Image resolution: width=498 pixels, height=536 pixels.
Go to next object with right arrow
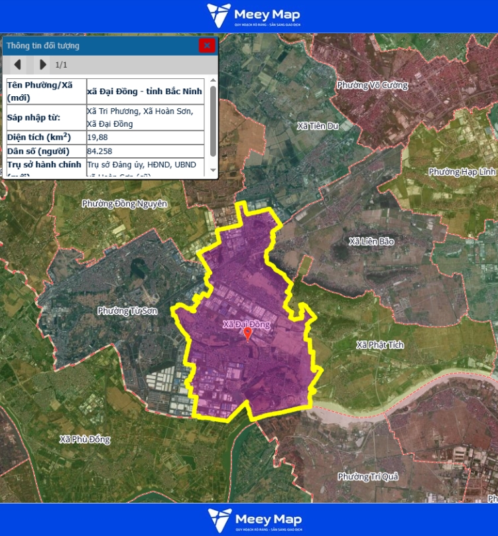43,64
